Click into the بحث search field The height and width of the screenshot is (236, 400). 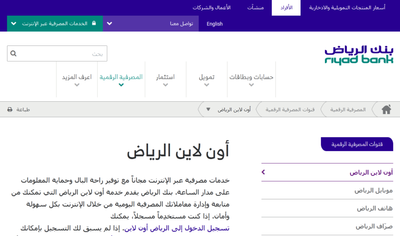tap(57, 54)
